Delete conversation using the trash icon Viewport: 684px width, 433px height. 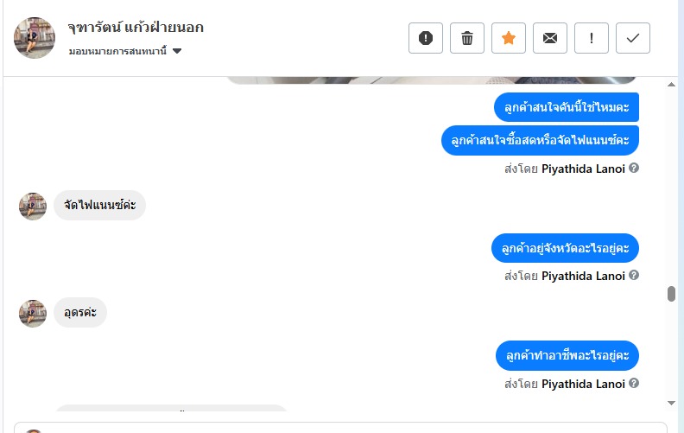click(x=467, y=38)
